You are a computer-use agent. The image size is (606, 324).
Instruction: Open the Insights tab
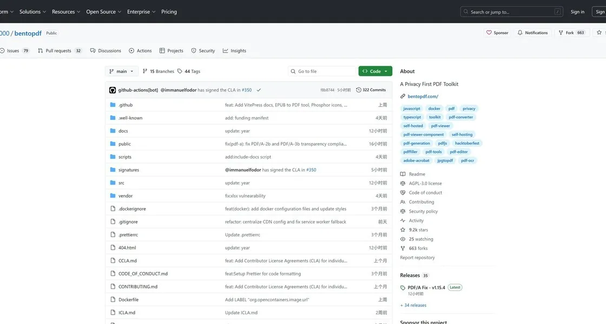[x=234, y=51]
